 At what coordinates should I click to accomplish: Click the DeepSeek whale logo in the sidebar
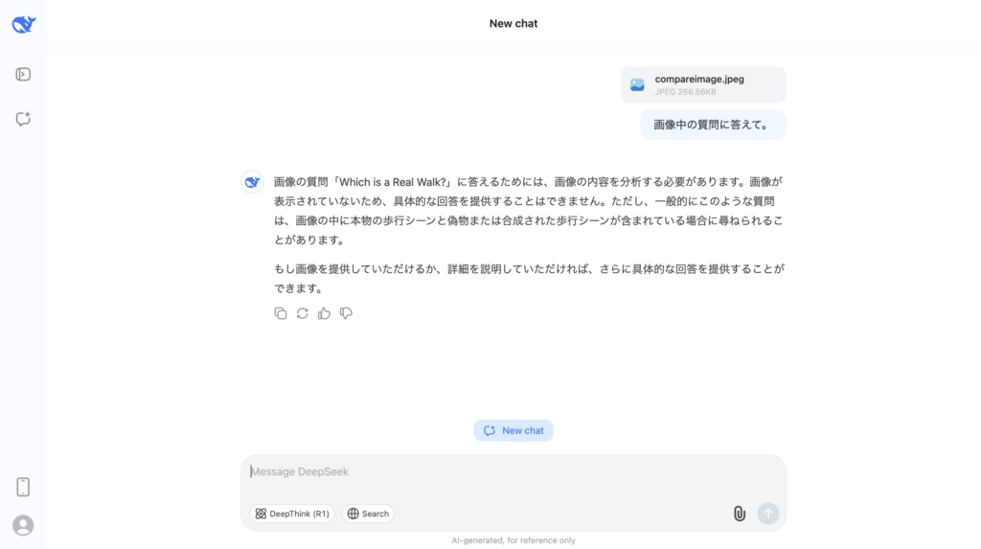pyautogui.click(x=23, y=25)
